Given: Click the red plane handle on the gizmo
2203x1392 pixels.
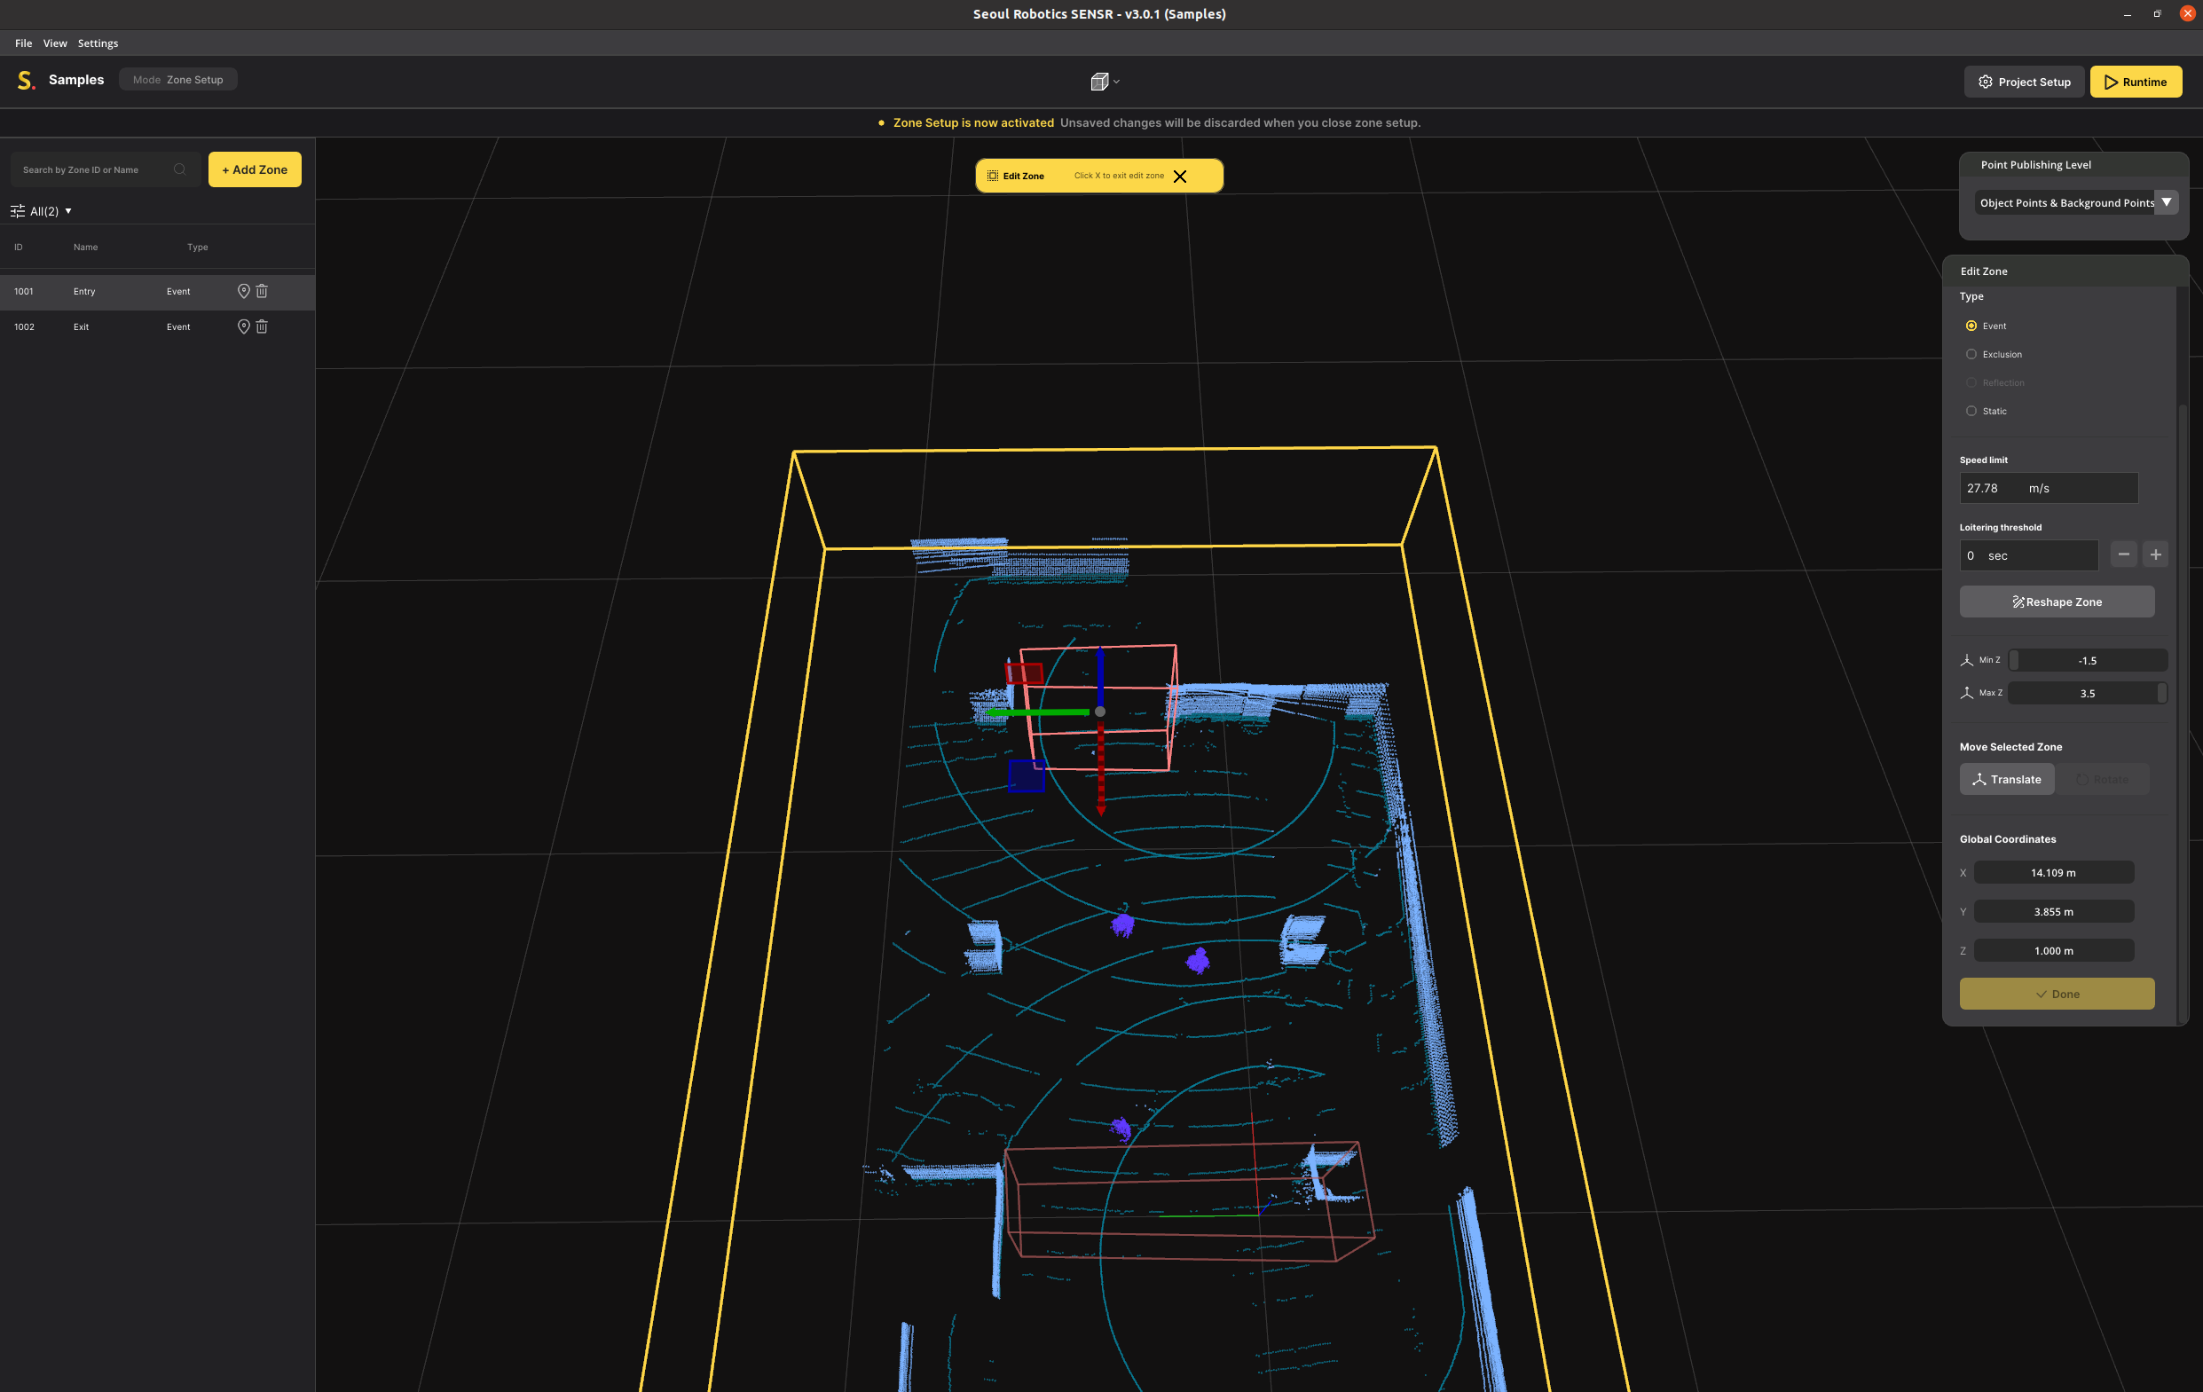Looking at the screenshot, I should [x=1025, y=674].
